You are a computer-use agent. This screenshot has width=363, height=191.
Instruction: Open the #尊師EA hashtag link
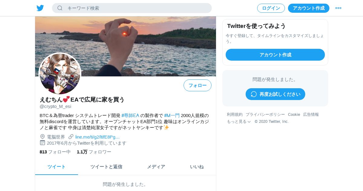130,116
